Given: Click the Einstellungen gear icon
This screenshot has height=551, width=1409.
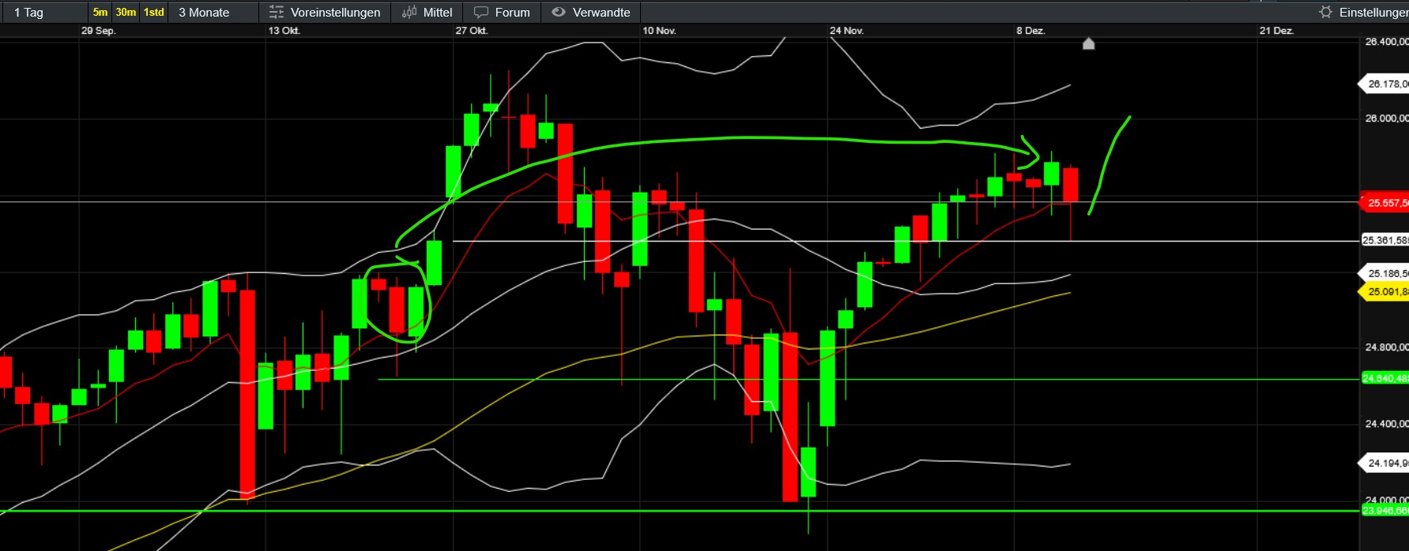Looking at the screenshot, I should click(x=1325, y=12).
